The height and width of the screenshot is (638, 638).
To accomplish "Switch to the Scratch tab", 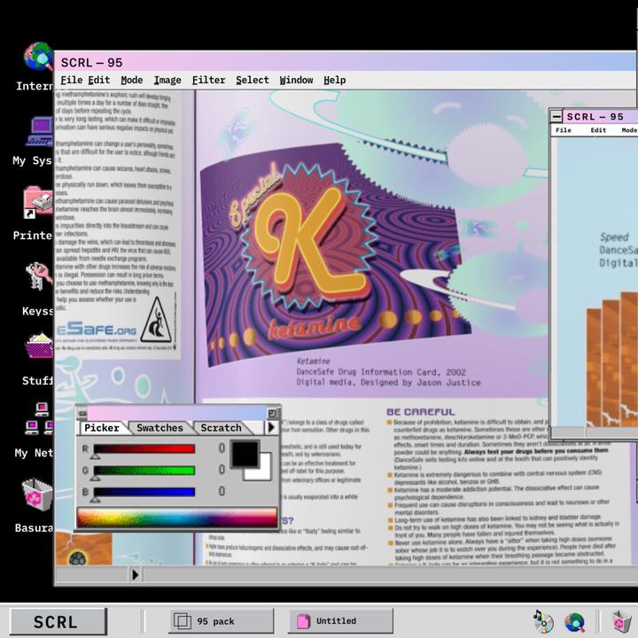I will [222, 428].
